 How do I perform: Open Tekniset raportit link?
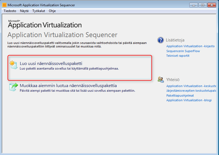178,56
